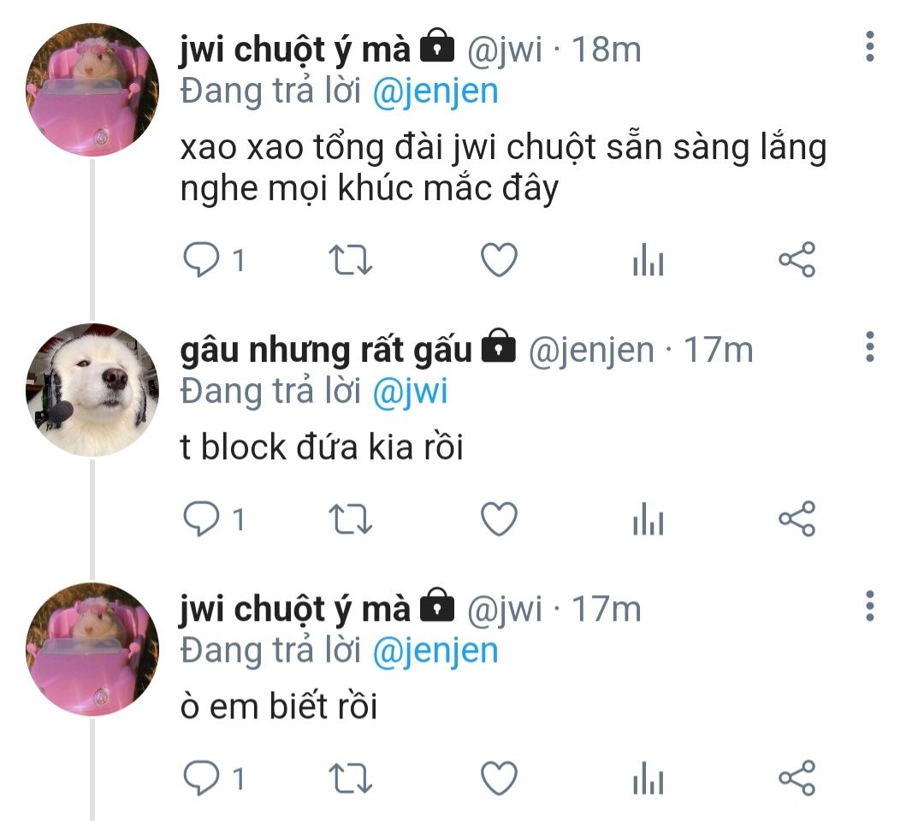The width and height of the screenshot is (924, 821).
Task: Like the 't block đứa kia rồi' tweet
Action: [499, 519]
